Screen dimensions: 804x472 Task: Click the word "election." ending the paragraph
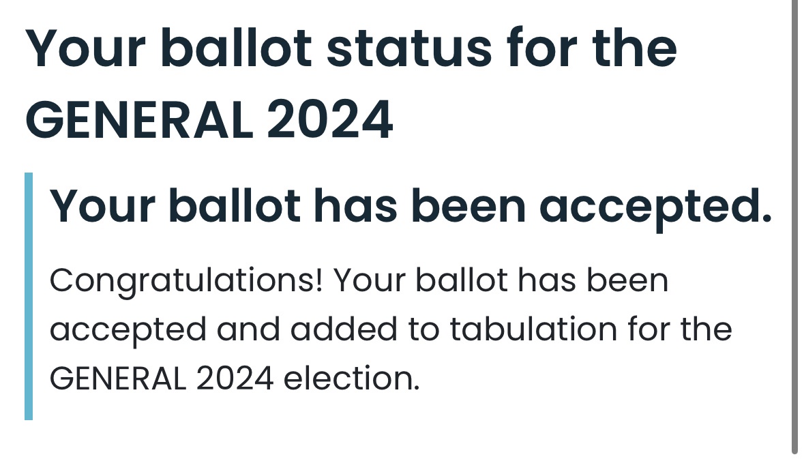[352, 379]
